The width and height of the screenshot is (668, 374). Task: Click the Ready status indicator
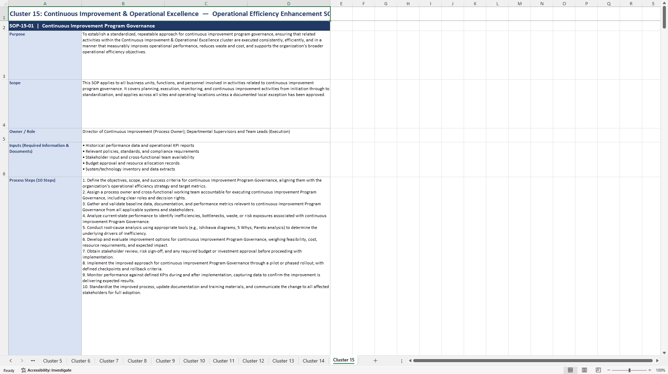pos(9,371)
